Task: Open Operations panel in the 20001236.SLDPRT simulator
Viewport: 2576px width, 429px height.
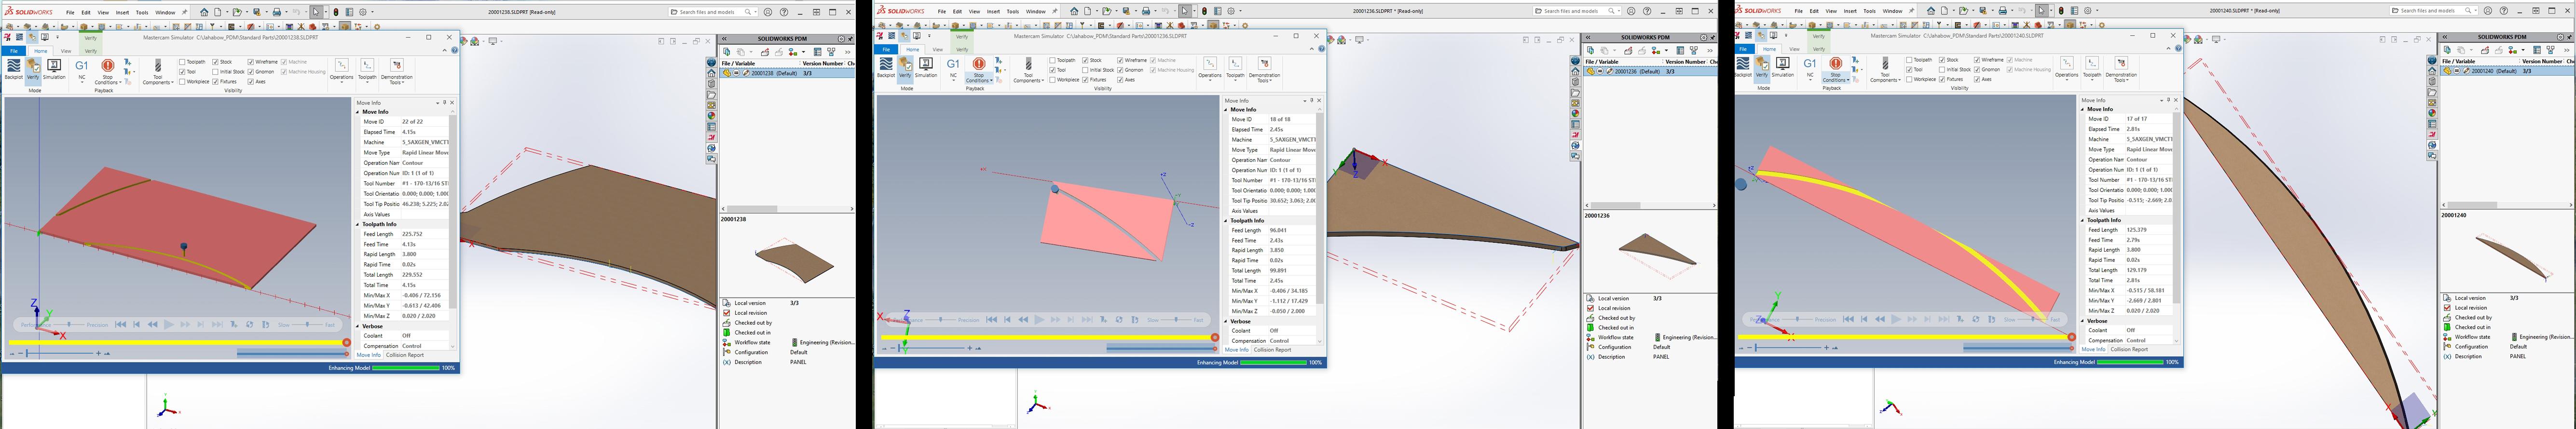Action: coord(1210,68)
